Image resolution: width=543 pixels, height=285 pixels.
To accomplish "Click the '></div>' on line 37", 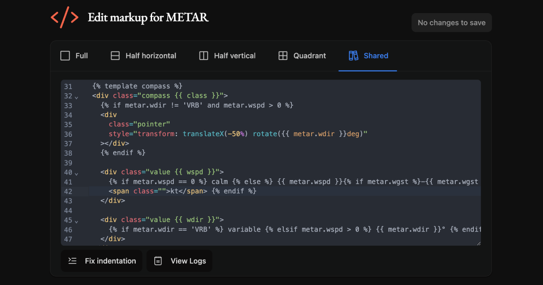I will [x=115, y=143].
